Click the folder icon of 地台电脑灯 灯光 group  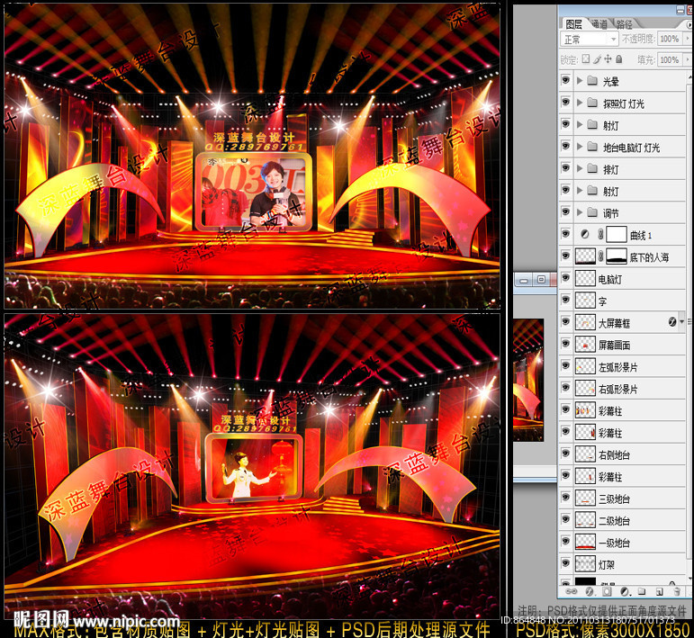[592, 147]
